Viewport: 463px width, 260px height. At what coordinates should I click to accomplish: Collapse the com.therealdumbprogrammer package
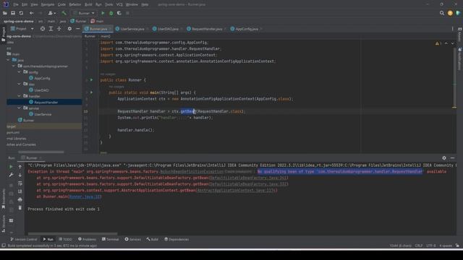click(x=14, y=66)
